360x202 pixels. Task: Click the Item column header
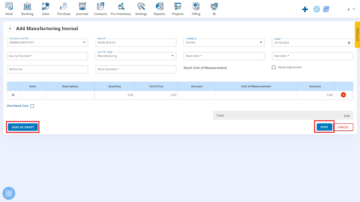33,86
